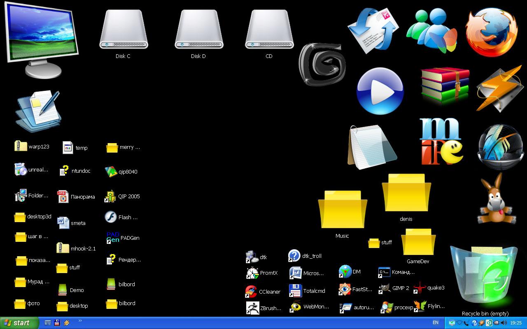This screenshot has width=527, height=329.
Task: Open Windows Media Player
Action: (379, 90)
